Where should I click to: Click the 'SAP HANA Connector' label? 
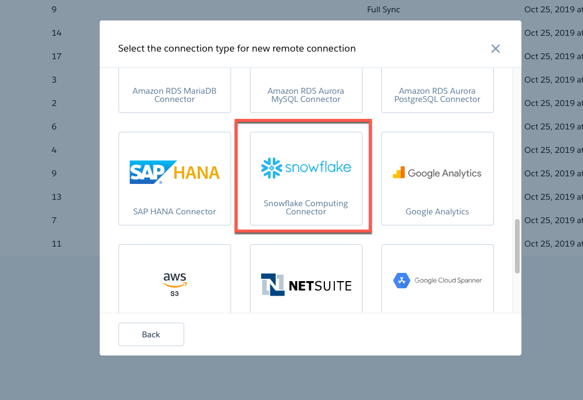coord(174,211)
